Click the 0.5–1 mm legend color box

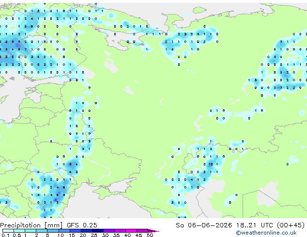coord(19,231)
